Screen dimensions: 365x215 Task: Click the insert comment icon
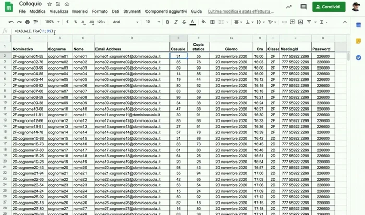click(293, 22)
